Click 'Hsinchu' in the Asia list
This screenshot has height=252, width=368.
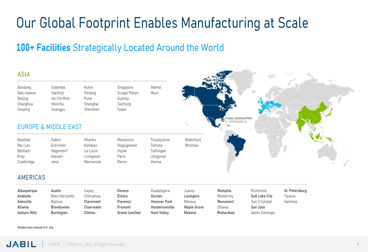click(x=57, y=104)
